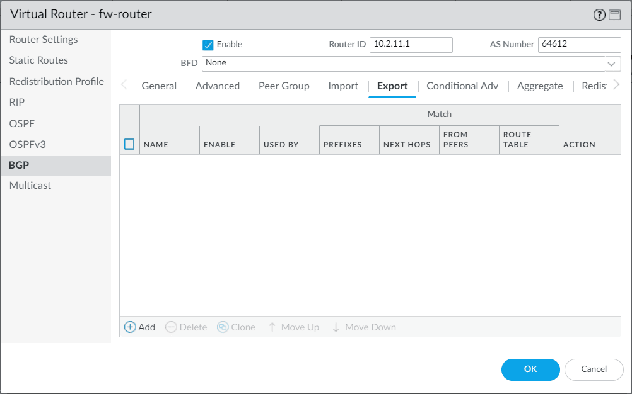Click inside the Router ID field
The width and height of the screenshot is (632, 394).
click(x=411, y=45)
